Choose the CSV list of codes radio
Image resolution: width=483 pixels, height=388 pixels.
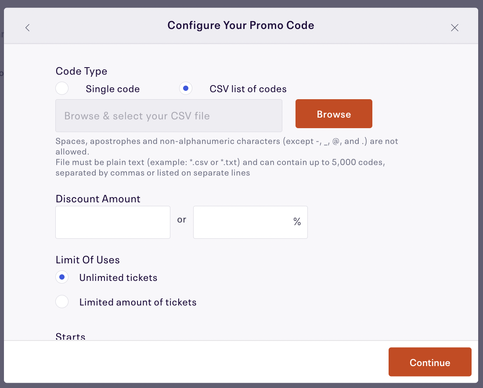[x=186, y=88]
